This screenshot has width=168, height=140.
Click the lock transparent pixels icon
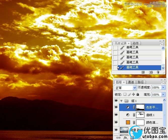[125, 95]
